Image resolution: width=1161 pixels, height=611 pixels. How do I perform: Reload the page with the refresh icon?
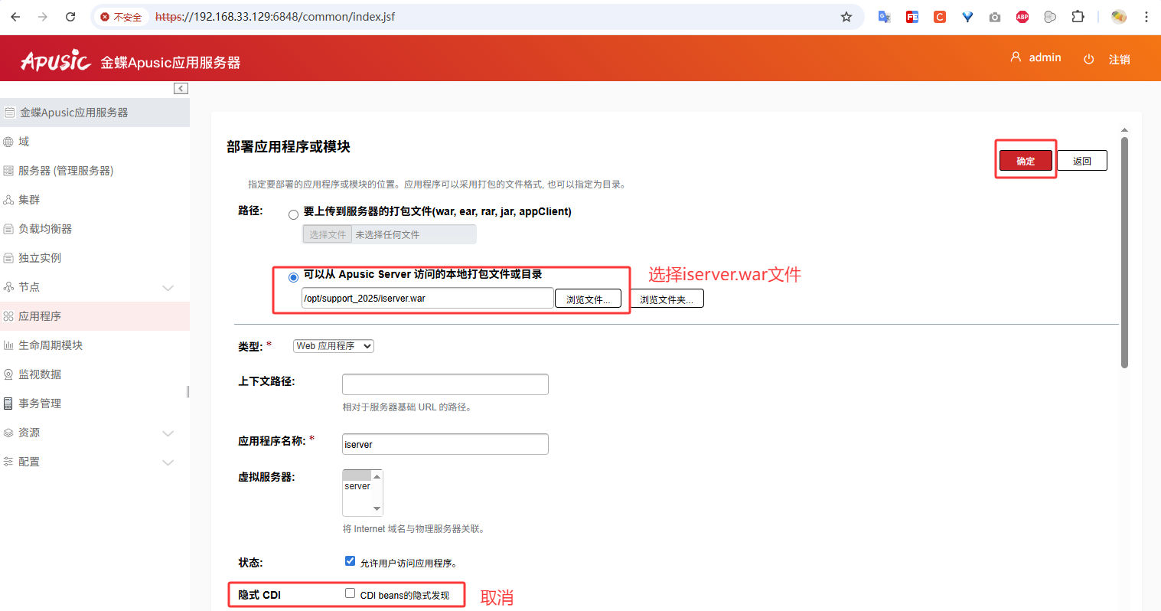pyautogui.click(x=70, y=17)
